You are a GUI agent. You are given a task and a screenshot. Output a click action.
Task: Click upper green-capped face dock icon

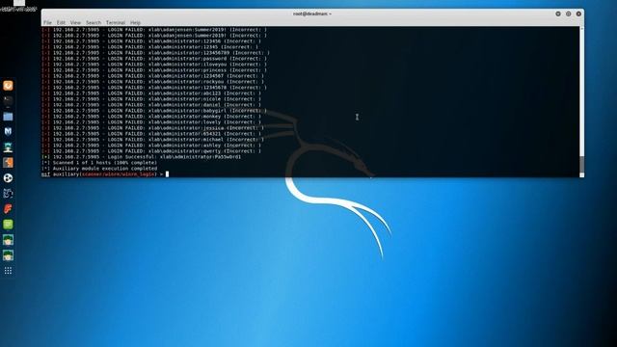[8, 240]
